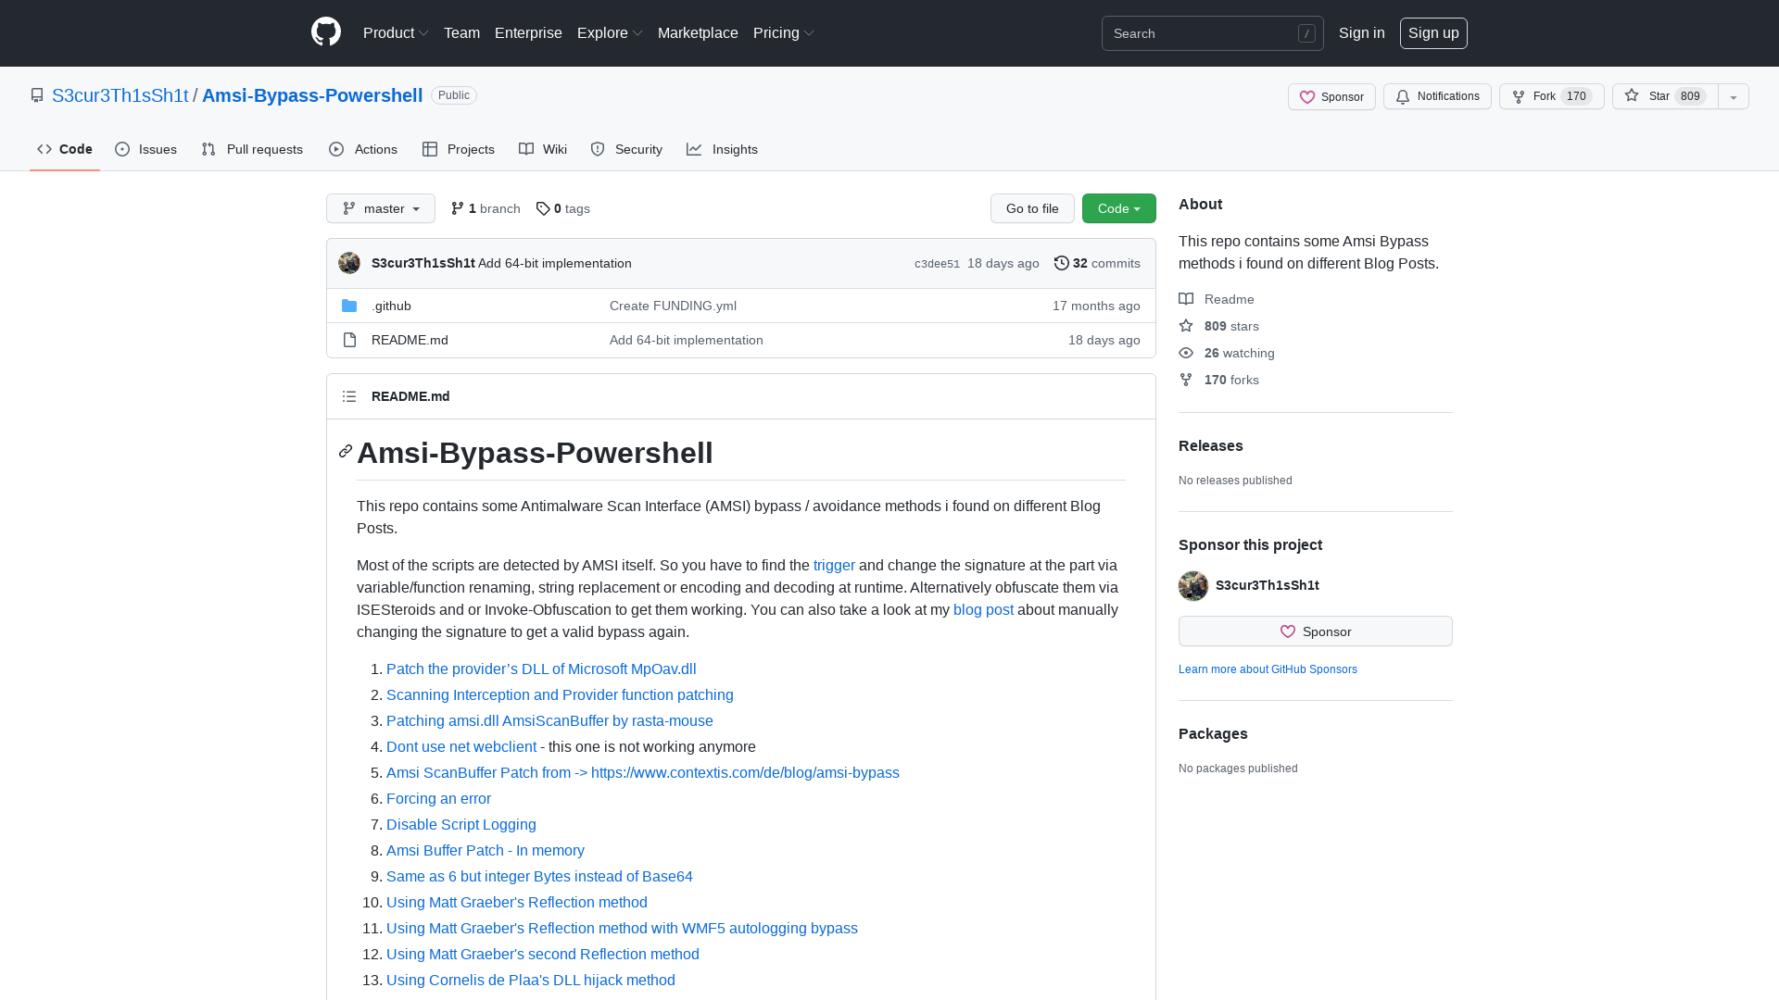
Task: Click the commit history clock icon
Action: [1062, 263]
